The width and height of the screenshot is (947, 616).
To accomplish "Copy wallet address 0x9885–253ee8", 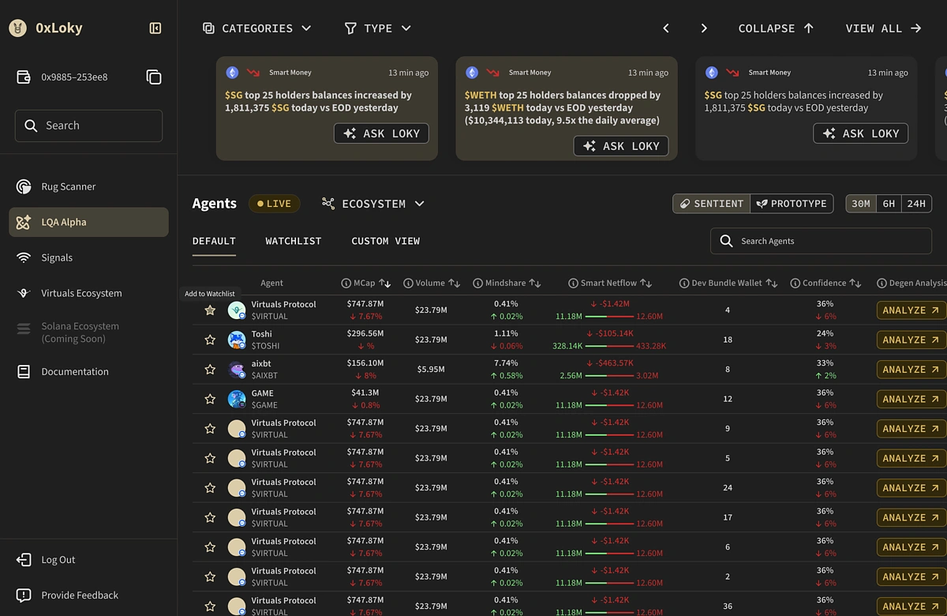I will (154, 77).
